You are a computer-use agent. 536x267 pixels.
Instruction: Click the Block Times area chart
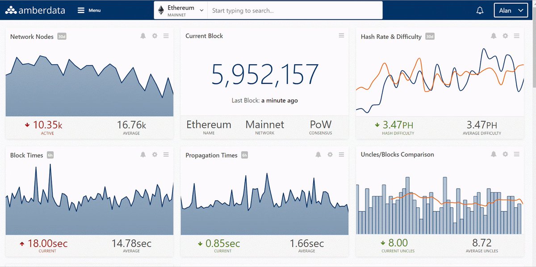point(89,199)
